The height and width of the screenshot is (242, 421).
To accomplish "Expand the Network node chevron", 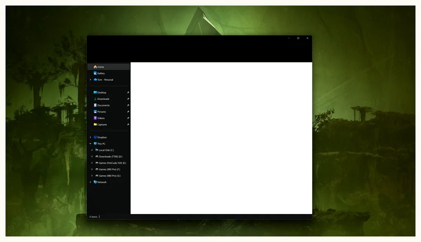I will tap(91, 182).
